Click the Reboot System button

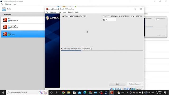[x=135, y=84]
